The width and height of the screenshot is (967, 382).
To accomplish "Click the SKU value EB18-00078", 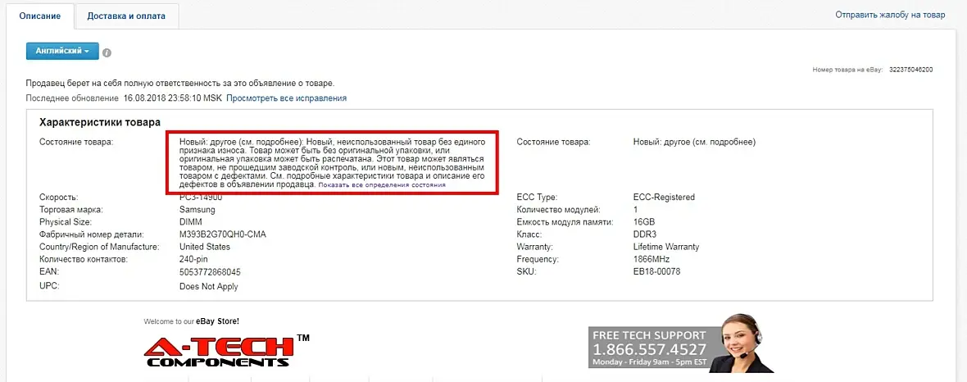I will (656, 271).
